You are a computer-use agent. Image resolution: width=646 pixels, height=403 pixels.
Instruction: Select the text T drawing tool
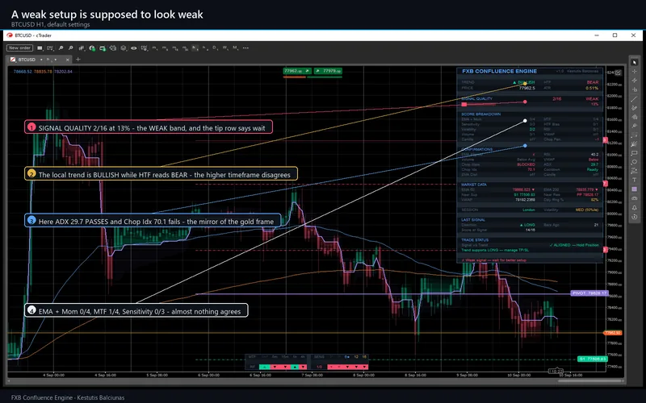[x=635, y=179]
